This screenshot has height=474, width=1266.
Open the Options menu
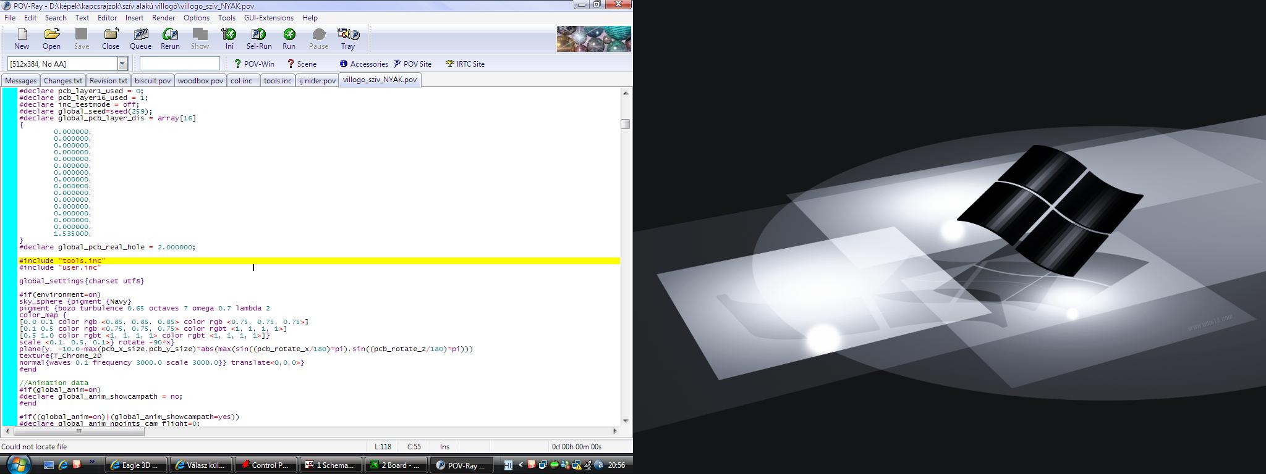click(197, 18)
